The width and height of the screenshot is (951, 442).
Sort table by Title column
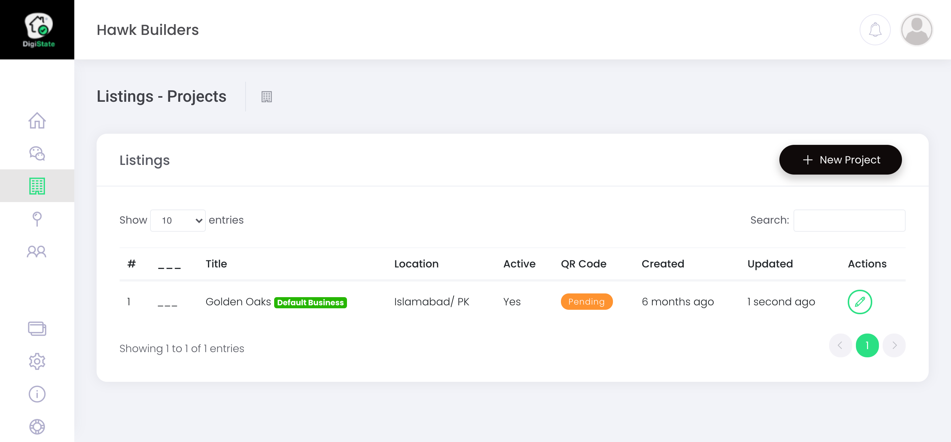click(x=216, y=264)
